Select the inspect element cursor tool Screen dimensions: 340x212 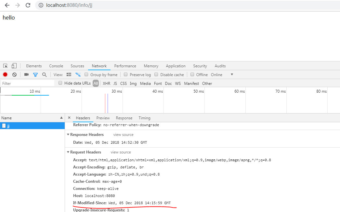[5, 66]
